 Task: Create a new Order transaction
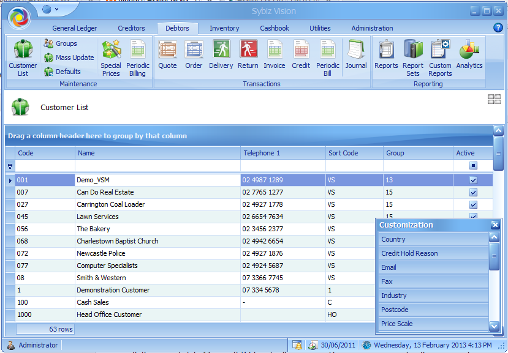[x=194, y=54]
